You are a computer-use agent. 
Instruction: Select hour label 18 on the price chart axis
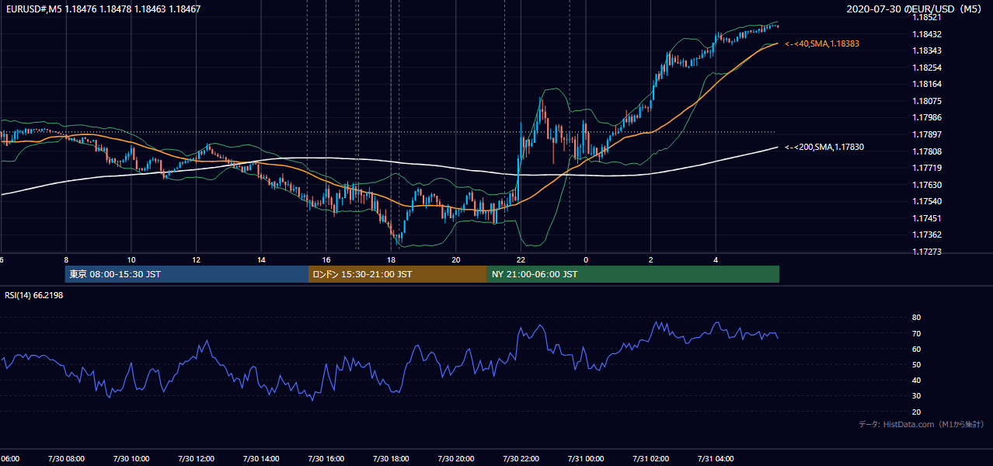coord(392,260)
